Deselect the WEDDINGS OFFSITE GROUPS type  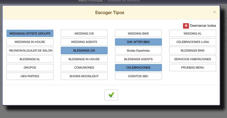coord(30,33)
